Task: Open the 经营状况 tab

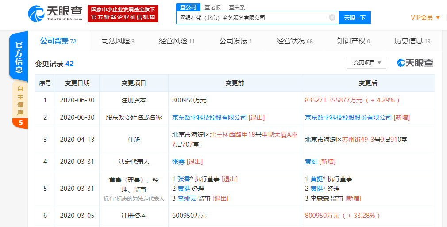Action: click(x=294, y=41)
